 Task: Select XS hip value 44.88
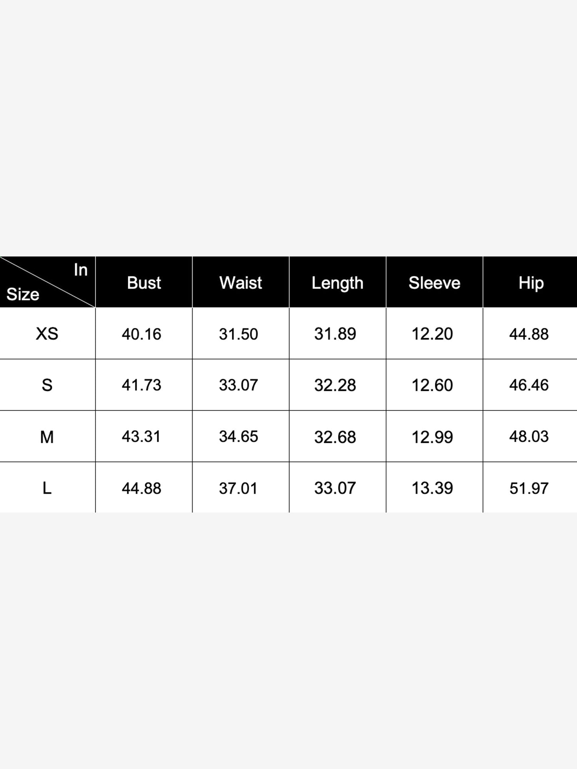pyautogui.click(x=529, y=334)
